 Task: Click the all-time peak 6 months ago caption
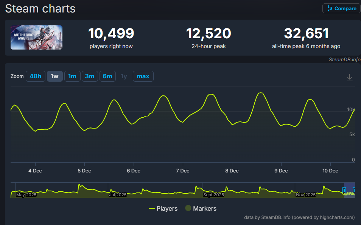click(306, 46)
